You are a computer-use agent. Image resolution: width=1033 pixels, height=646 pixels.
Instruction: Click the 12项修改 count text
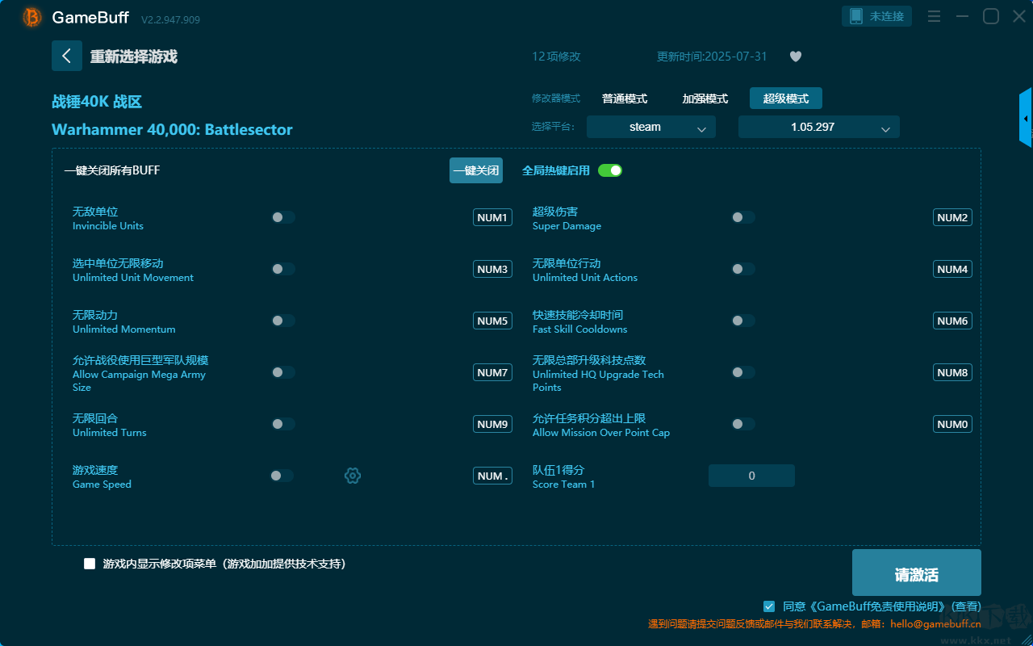pos(556,57)
